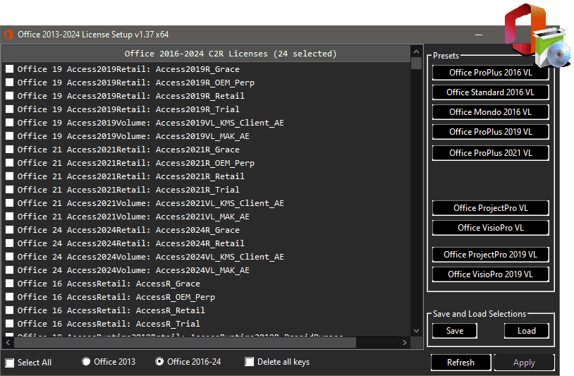The image size is (574, 376).
Task: Click the Apply button
Action: pyautogui.click(x=524, y=363)
